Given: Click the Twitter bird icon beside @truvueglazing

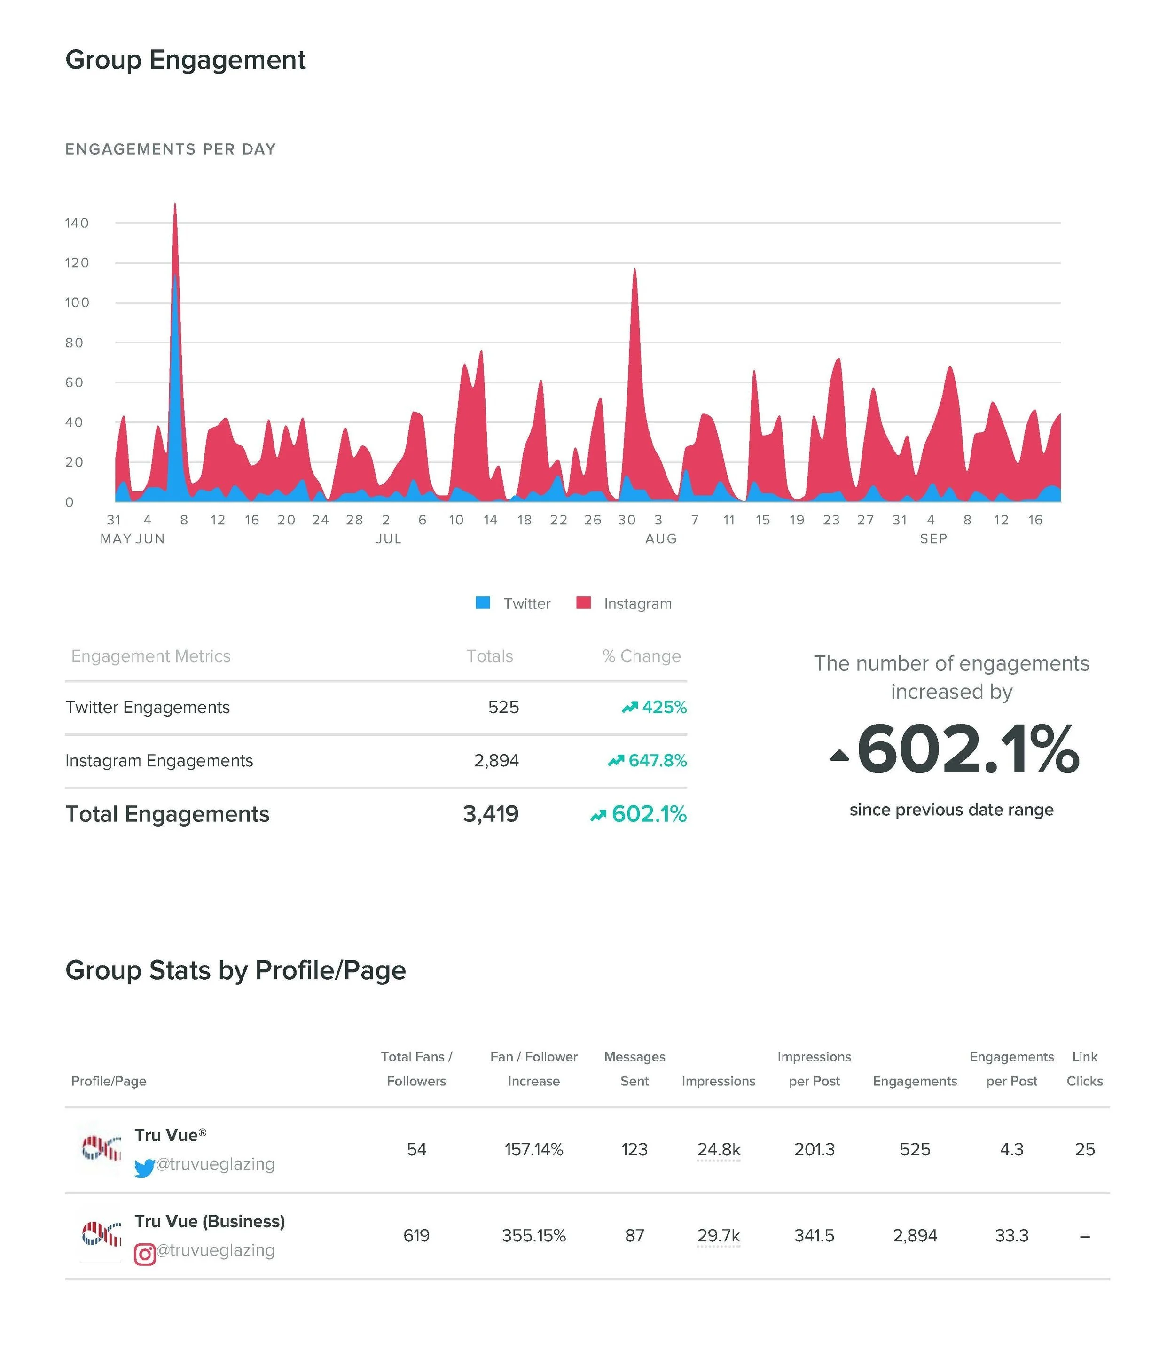Looking at the screenshot, I should click(x=144, y=1168).
